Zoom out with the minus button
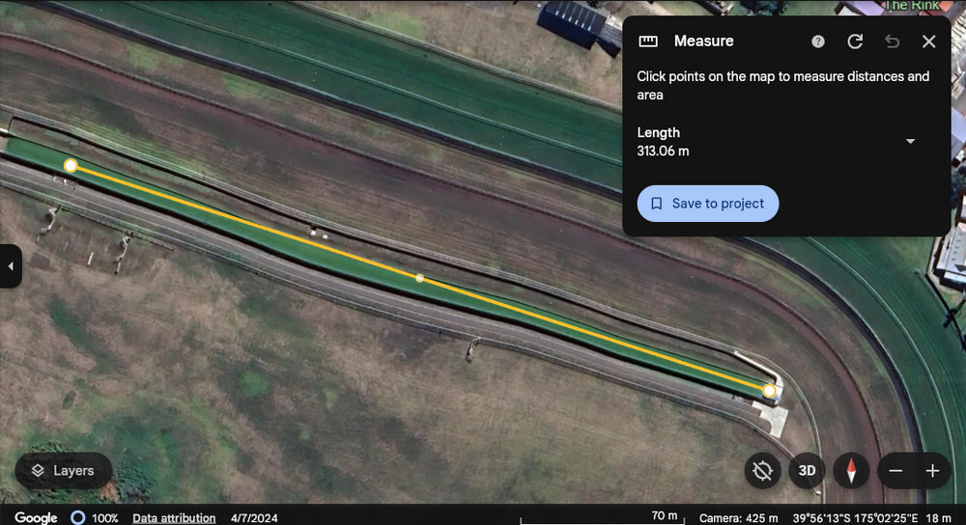Viewport: 966px width, 525px height. (x=895, y=471)
